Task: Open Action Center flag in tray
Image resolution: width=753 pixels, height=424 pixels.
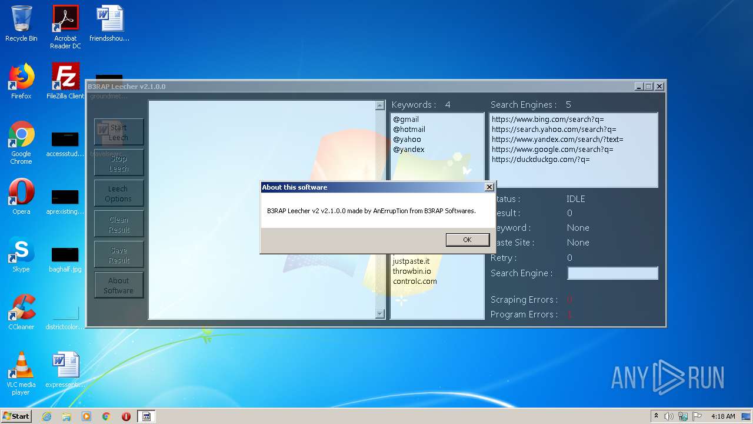Action: click(697, 416)
